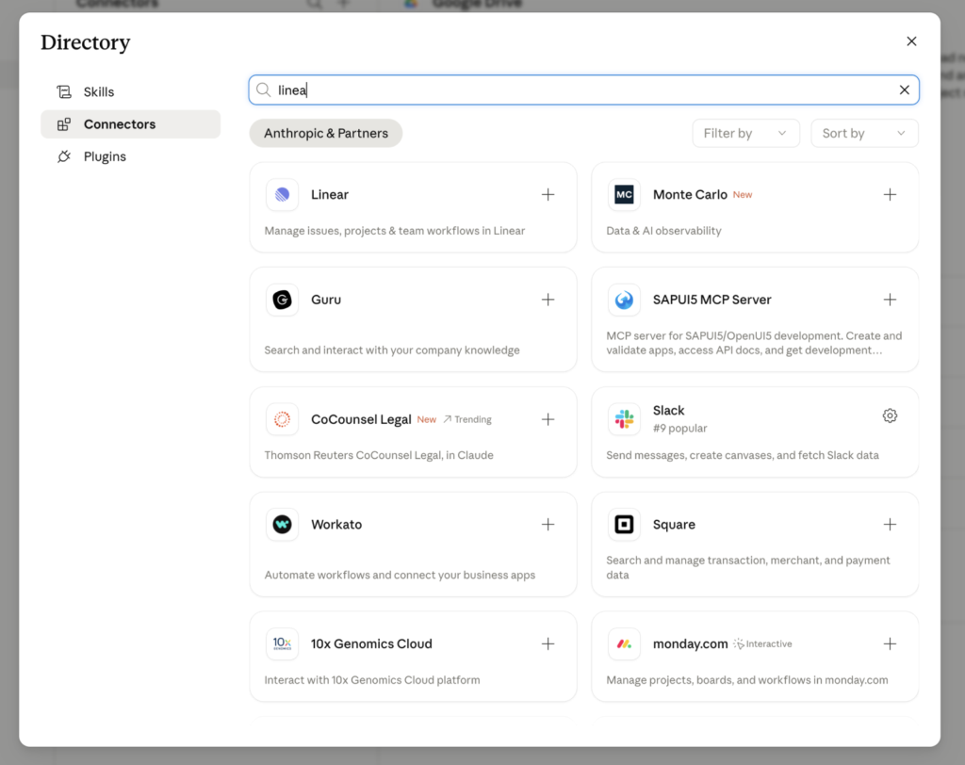Viewport: 965px width, 765px height.
Task: Click the CoCounsel Legal logo
Action: click(282, 419)
